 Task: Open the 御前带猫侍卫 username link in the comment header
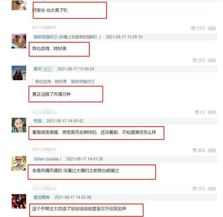[x=45, y=37]
